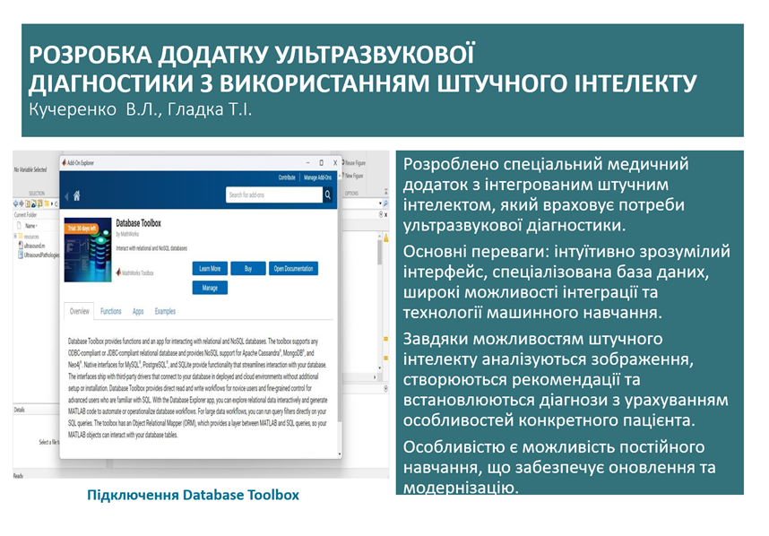Viewport: 769px width, 536px height.
Task: Select the Apps tab
Action: [x=138, y=312]
